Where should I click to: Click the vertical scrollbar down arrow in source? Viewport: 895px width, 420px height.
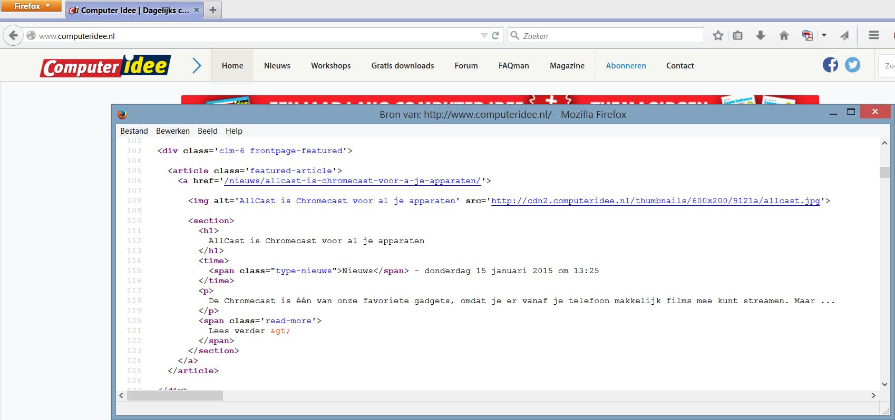point(884,385)
